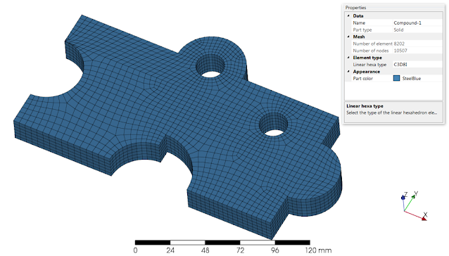Click the Solid part type value

pyautogui.click(x=398, y=30)
